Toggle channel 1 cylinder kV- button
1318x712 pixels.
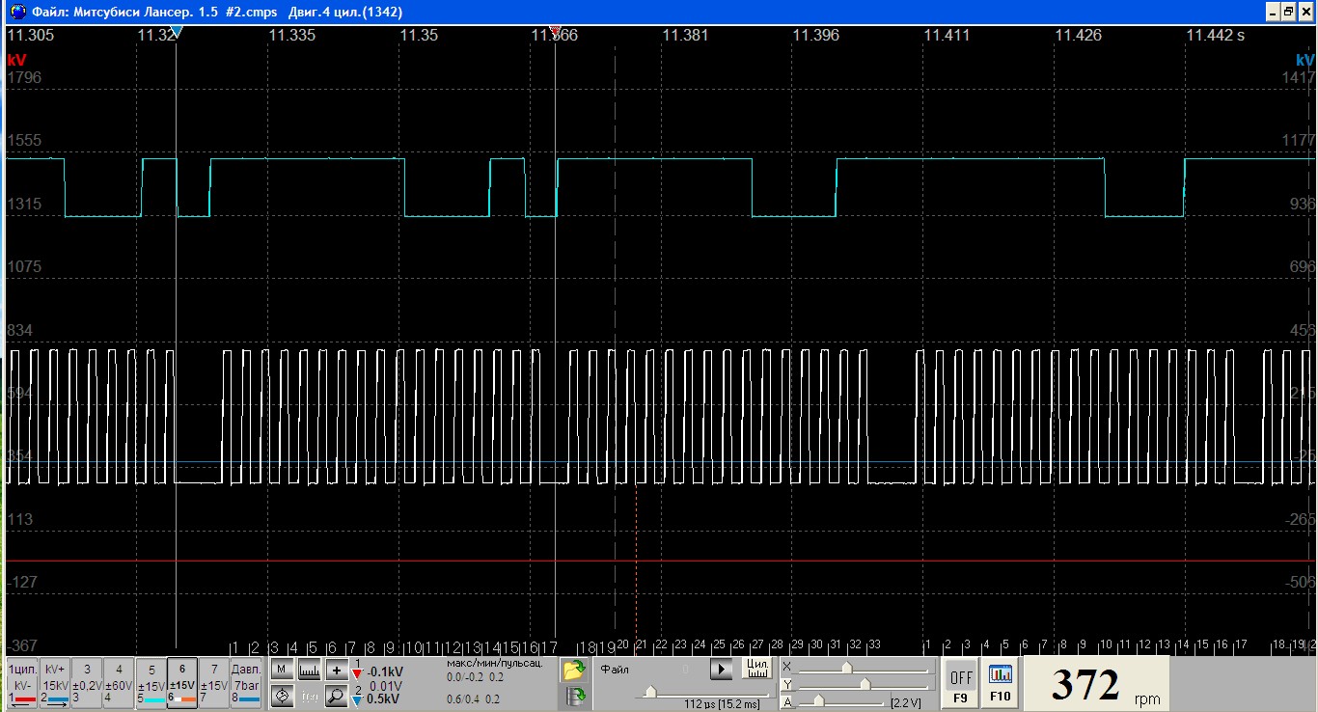click(x=22, y=682)
